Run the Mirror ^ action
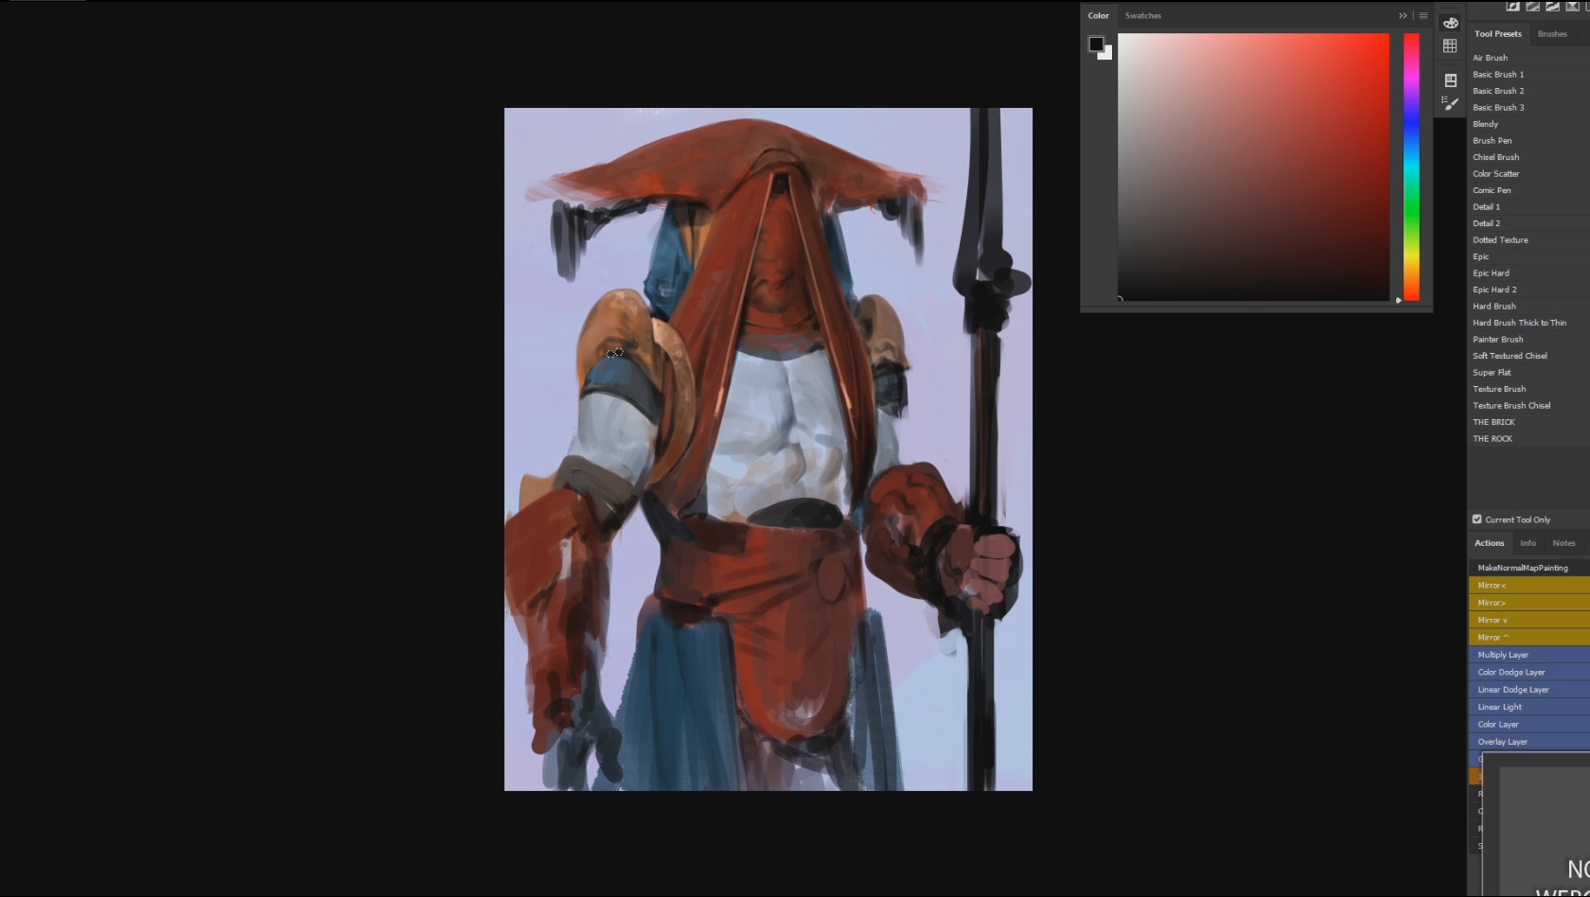Image resolution: width=1590 pixels, height=897 pixels. pyautogui.click(x=1529, y=638)
